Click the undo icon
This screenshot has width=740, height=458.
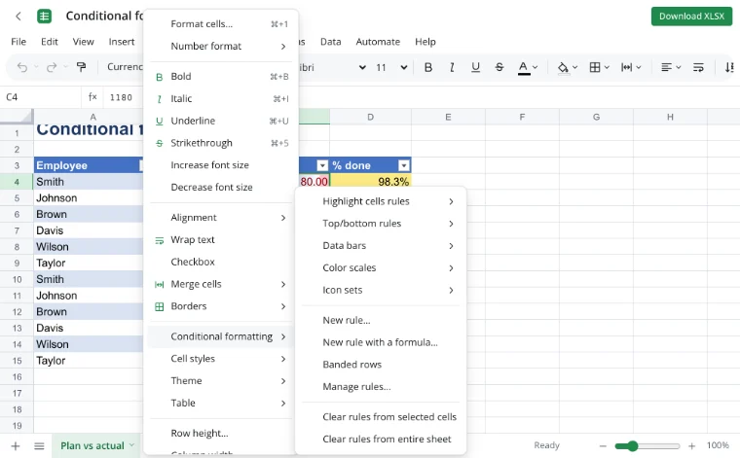point(22,67)
